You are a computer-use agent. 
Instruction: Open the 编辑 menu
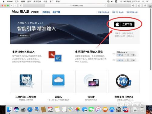click(x=23, y=2)
